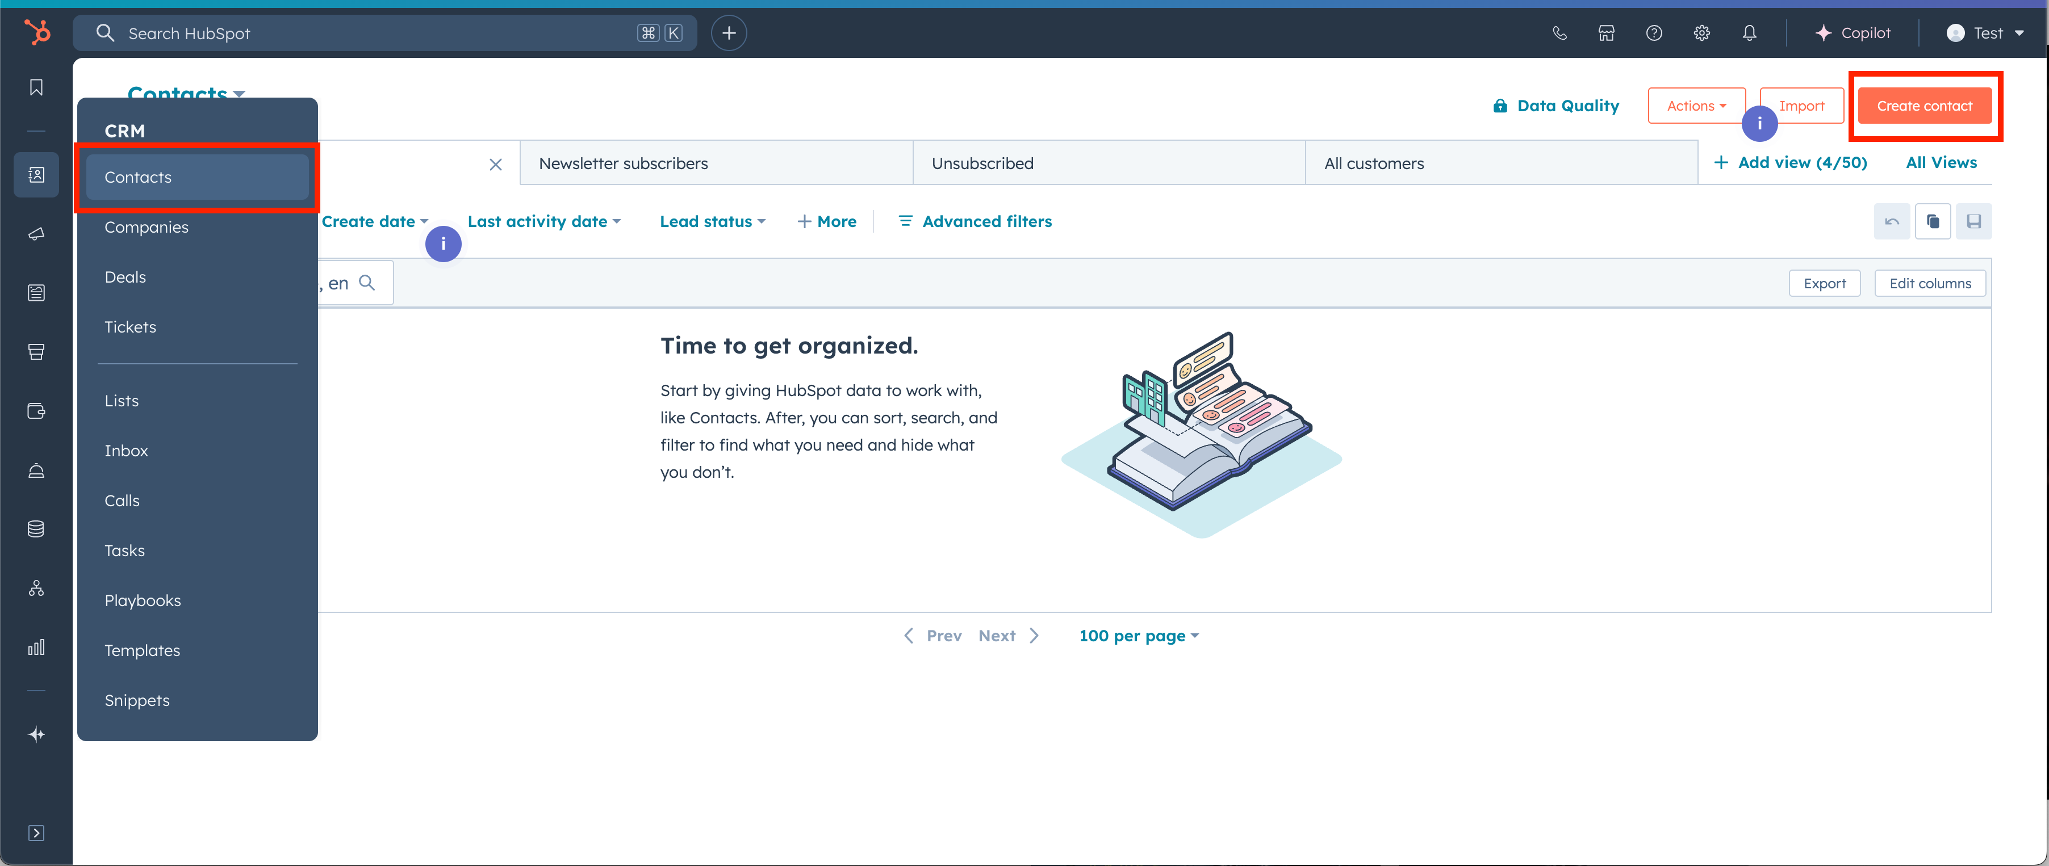Open the Create date filter dropdown
2049x866 pixels.
375,222
